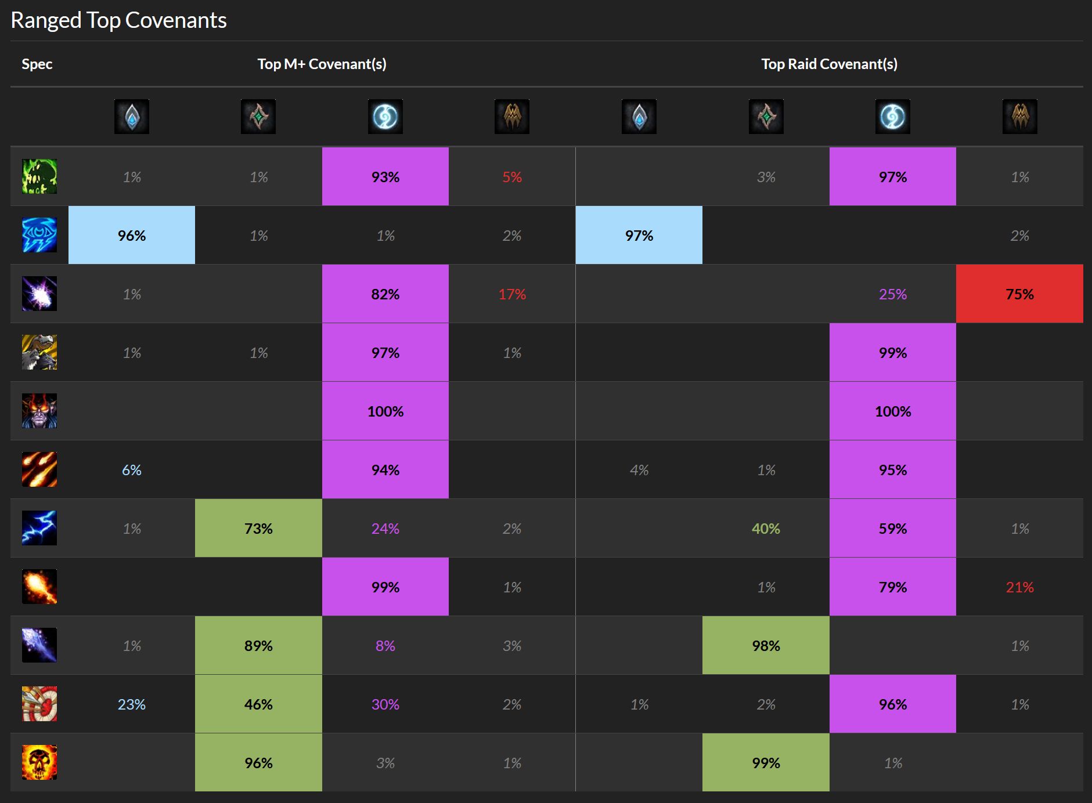The width and height of the screenshot is (1092, 803).
Task: Click the Demonology Warlock demon face icon
Action: click(x=39, y=411)
